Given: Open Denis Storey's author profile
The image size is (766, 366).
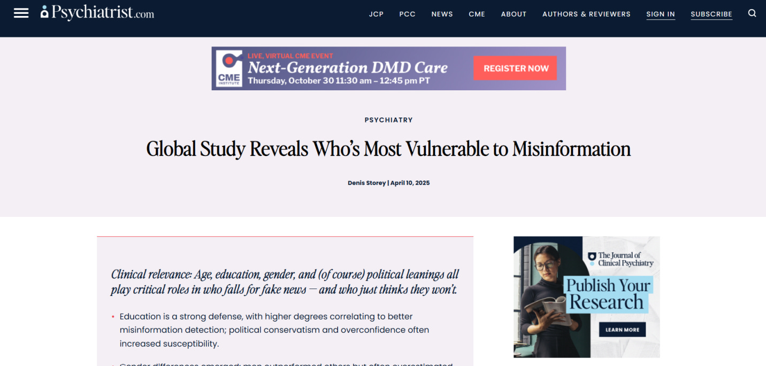Looking at the screenshot, I should pos(366,182).
